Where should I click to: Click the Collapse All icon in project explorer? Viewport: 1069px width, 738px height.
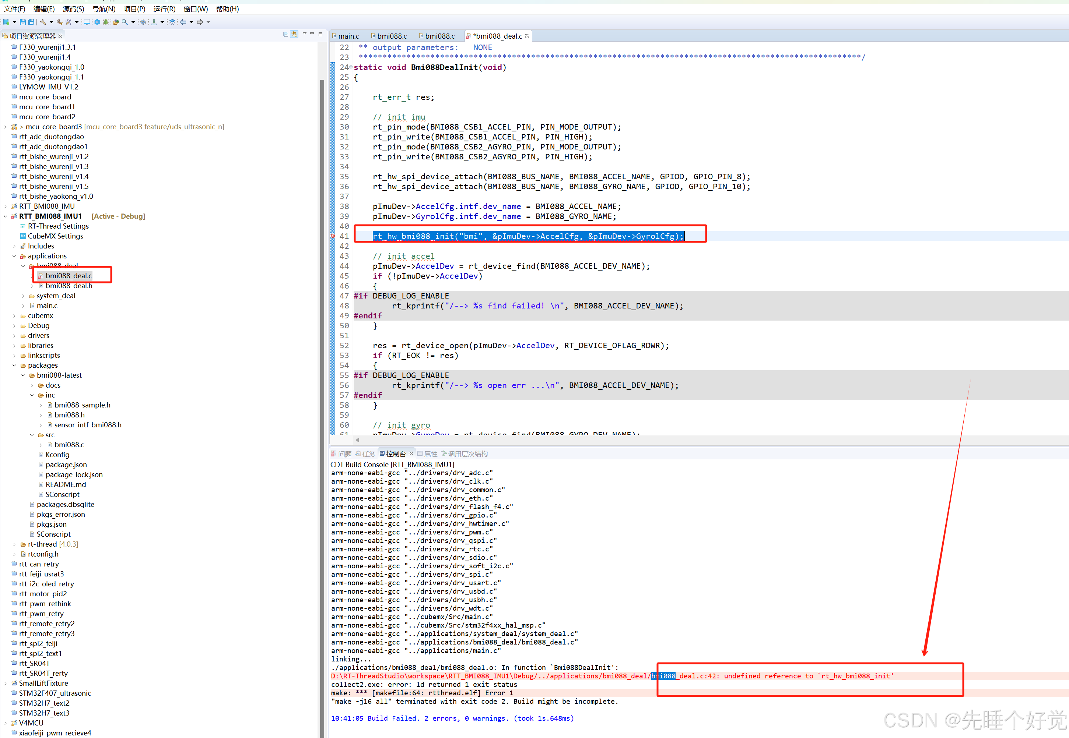pyautogui.click(x=285, y=35)
